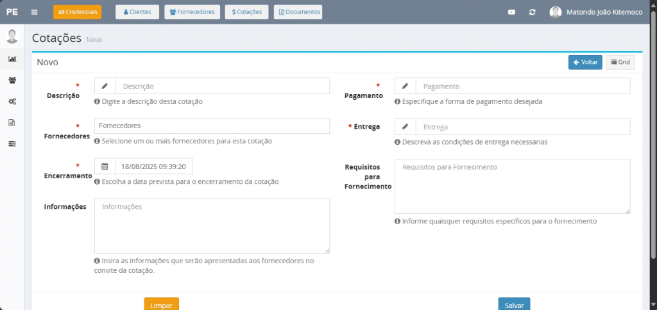
Task: Focus Requisitos para Fornecimento textarea
Action: coord(513,186)
